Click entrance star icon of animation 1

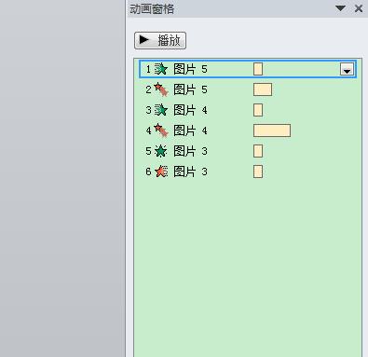(161, 69)
